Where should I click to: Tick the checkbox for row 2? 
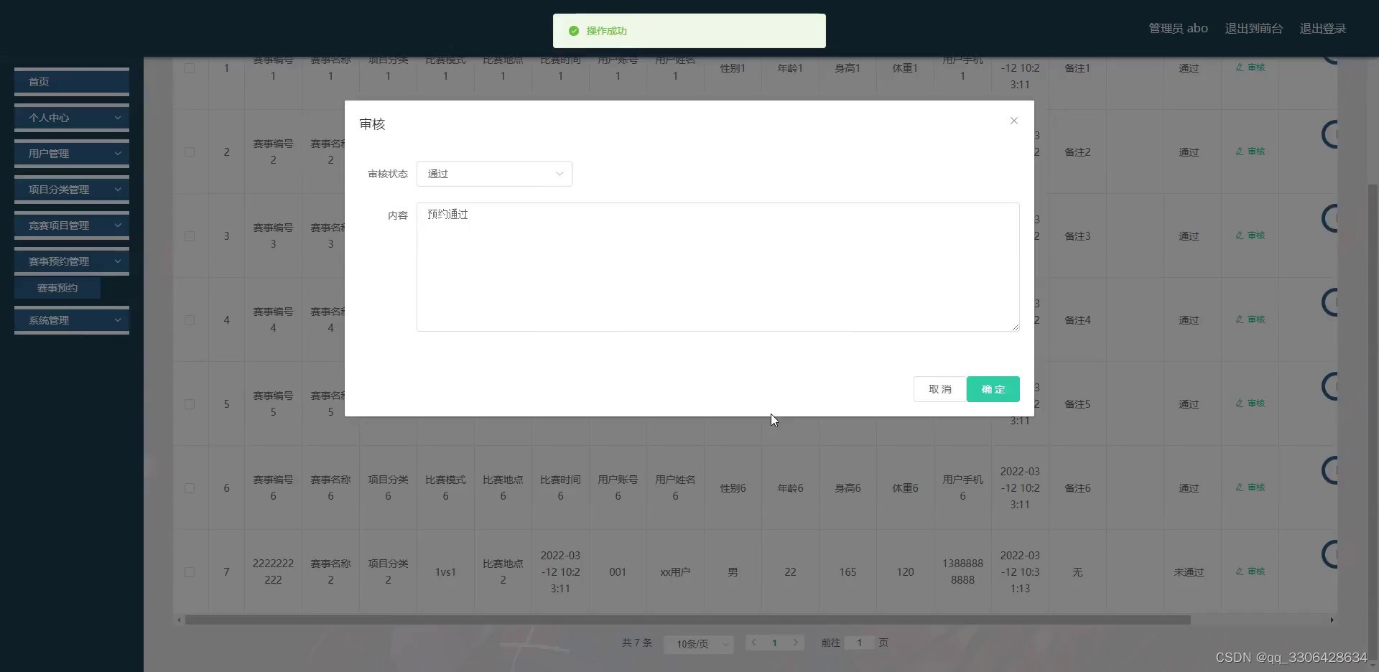click(x=190, y=152)
